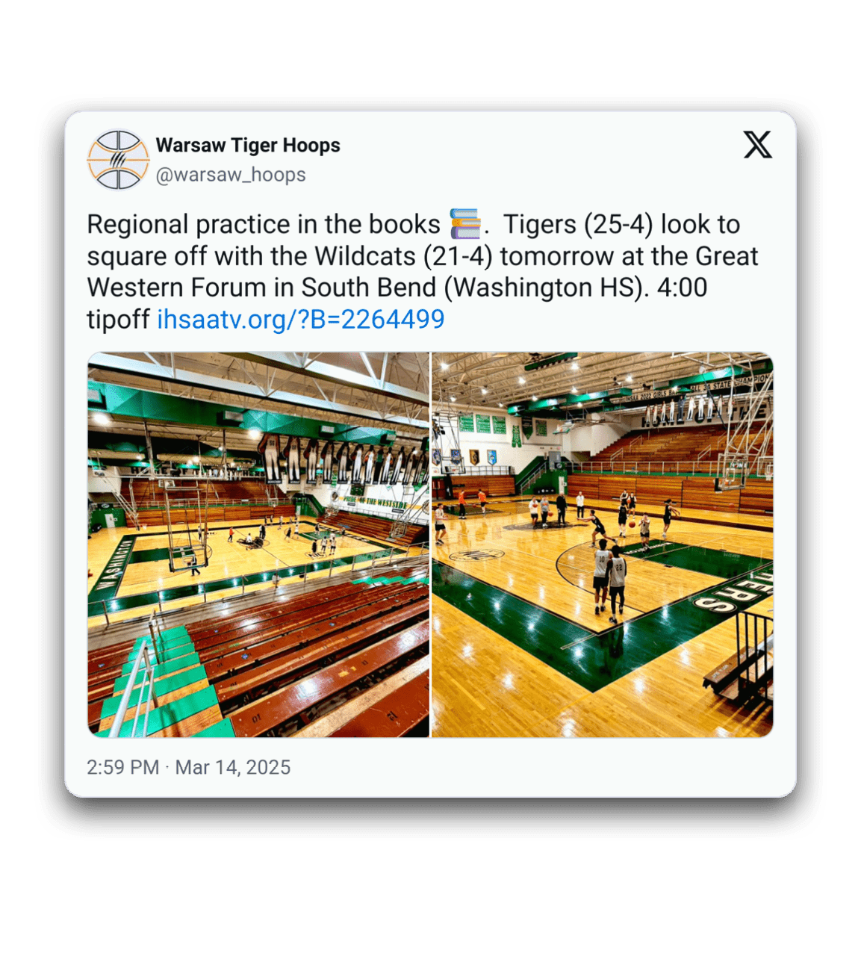Open the @warsaw_hoops handle

coord(231,175)
